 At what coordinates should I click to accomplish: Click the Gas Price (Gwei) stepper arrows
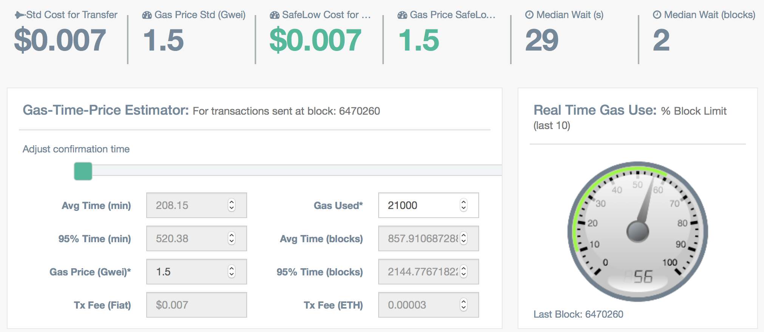(x=232, y=272)
